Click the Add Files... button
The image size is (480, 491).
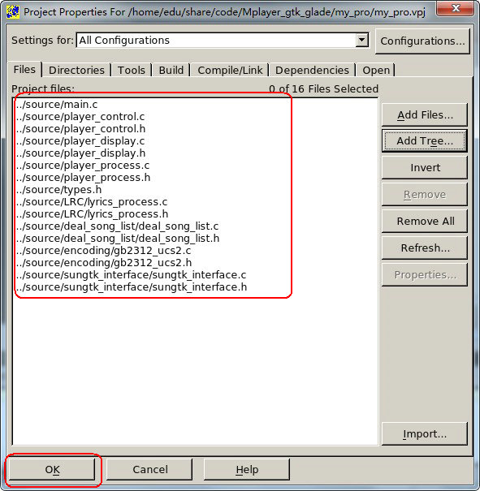click(425, 115)
